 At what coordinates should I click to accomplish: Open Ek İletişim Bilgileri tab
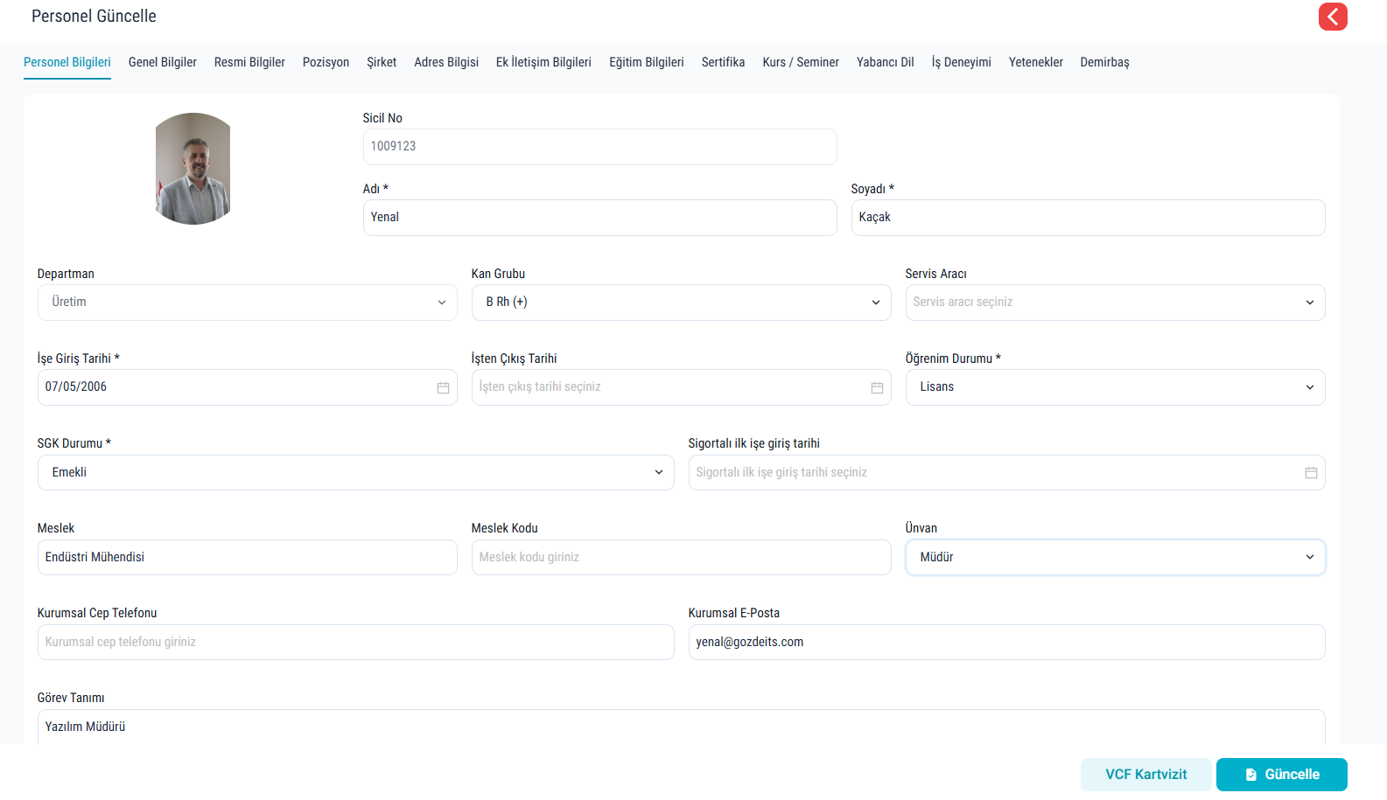click(x=543, y=62)
